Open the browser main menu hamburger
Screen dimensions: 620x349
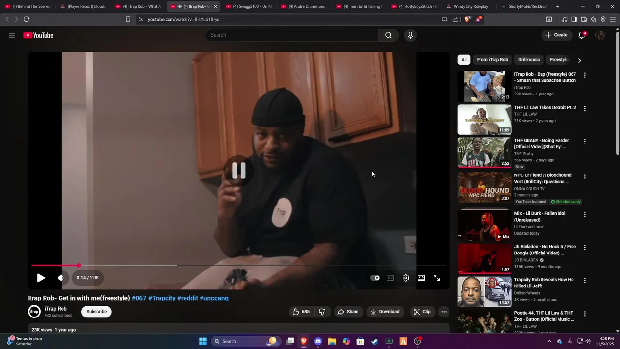[613, 19]
